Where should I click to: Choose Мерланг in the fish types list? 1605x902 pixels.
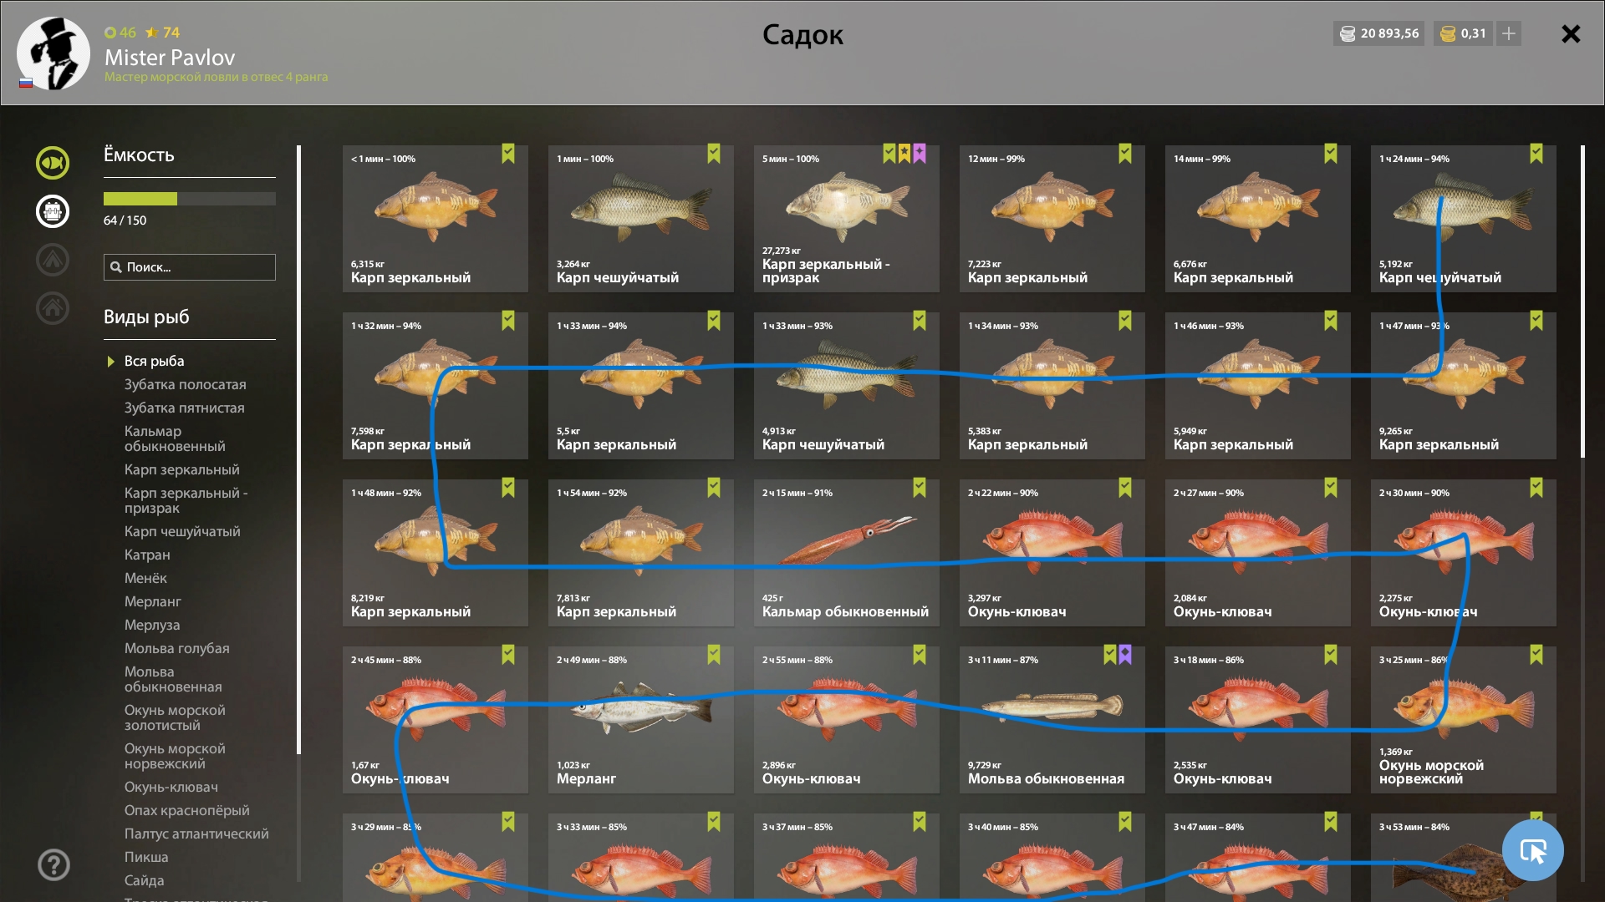pyautogui.click(x=153, y=601)
